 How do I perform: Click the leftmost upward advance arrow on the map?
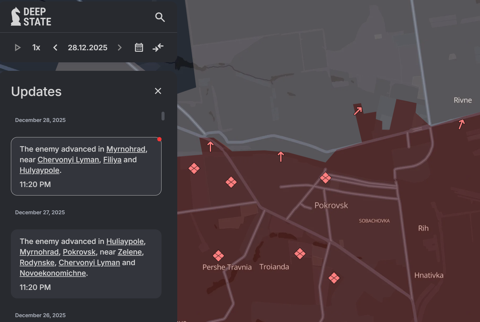point(211,146)
